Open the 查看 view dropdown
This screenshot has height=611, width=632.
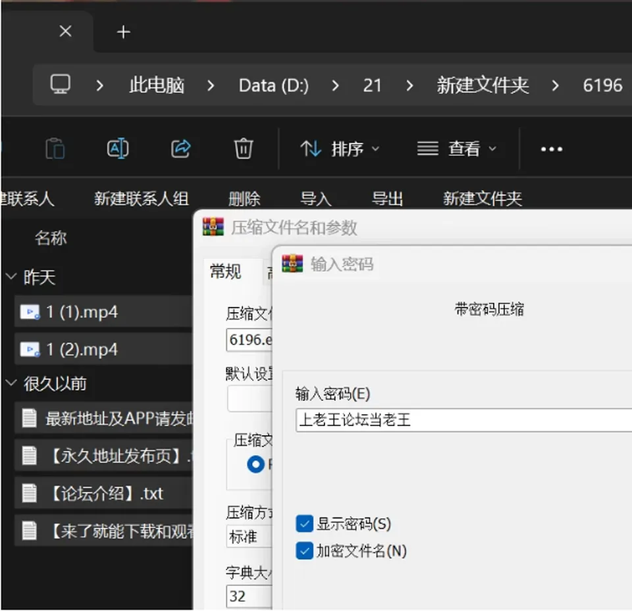[x=457, y=149]
